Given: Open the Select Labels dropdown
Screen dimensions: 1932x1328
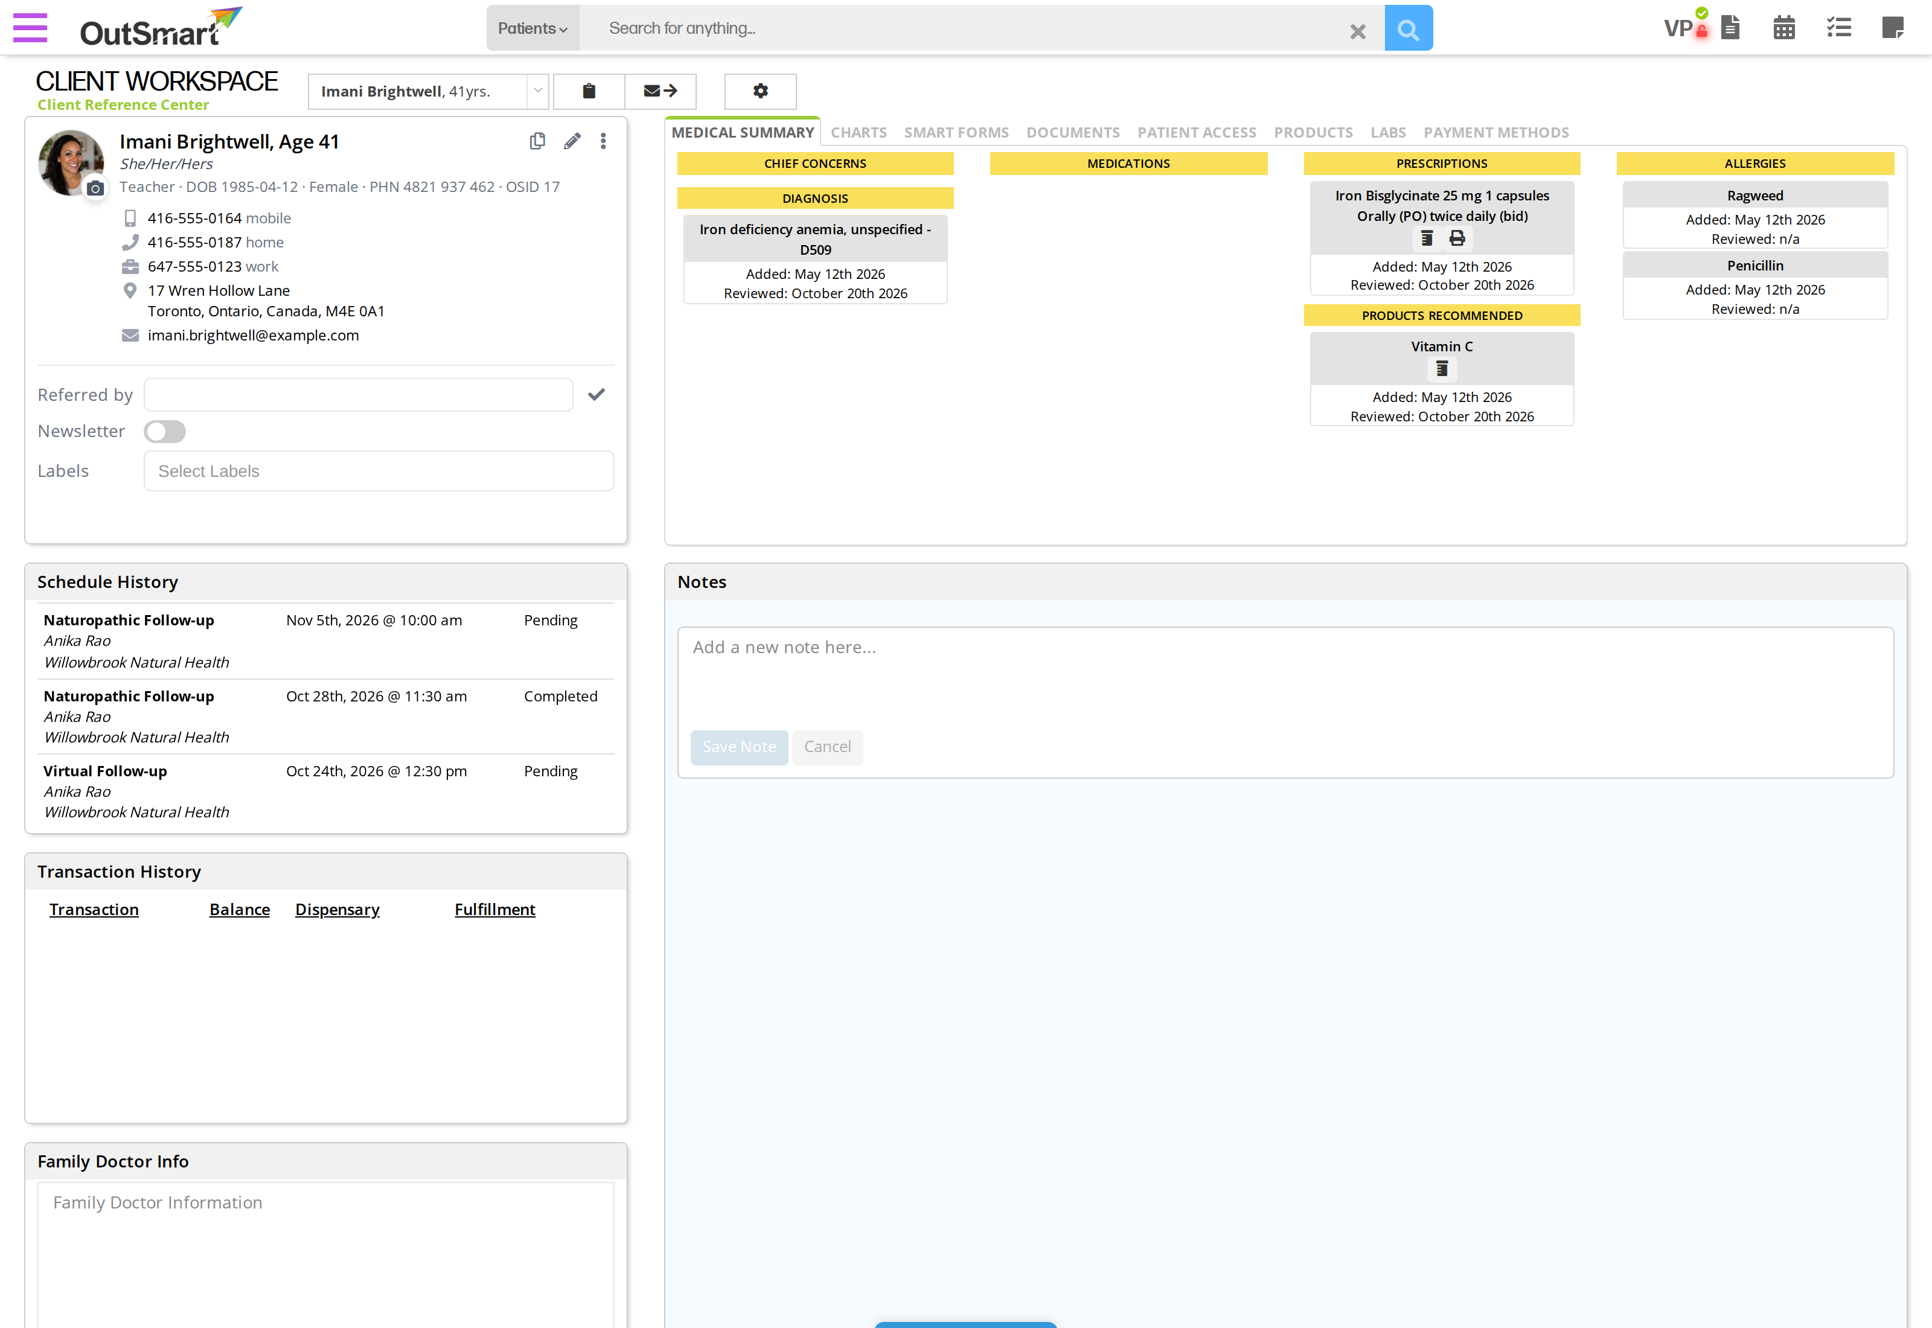Looking at the screenshot, I should pos(379,472).
